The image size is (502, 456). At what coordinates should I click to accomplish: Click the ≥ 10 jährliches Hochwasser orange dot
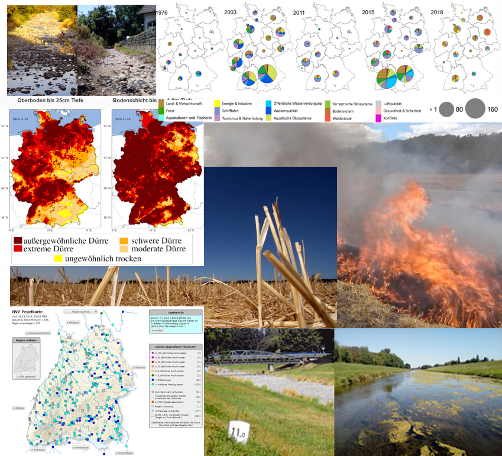click(153, 366)
